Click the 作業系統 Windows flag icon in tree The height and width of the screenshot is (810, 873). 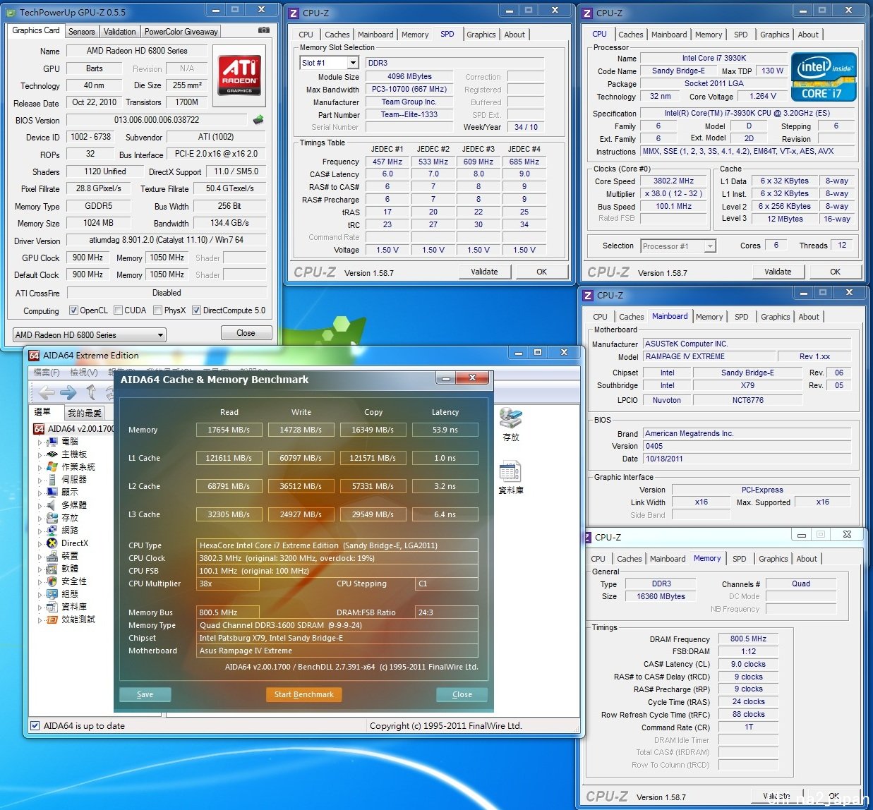coord(52,467)
